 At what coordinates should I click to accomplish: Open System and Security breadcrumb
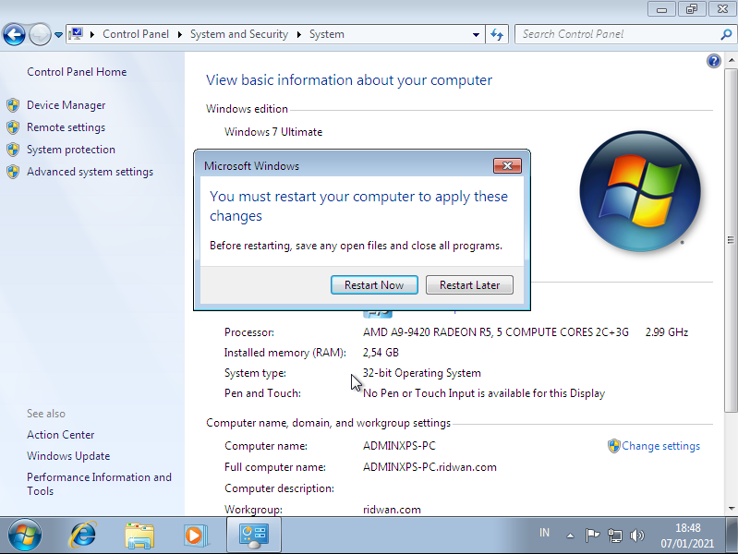click(239, 34)
